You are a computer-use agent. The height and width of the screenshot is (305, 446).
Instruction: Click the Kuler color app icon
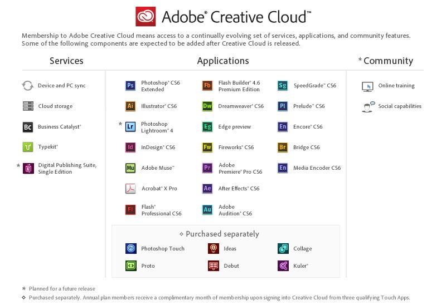(283, 265)
